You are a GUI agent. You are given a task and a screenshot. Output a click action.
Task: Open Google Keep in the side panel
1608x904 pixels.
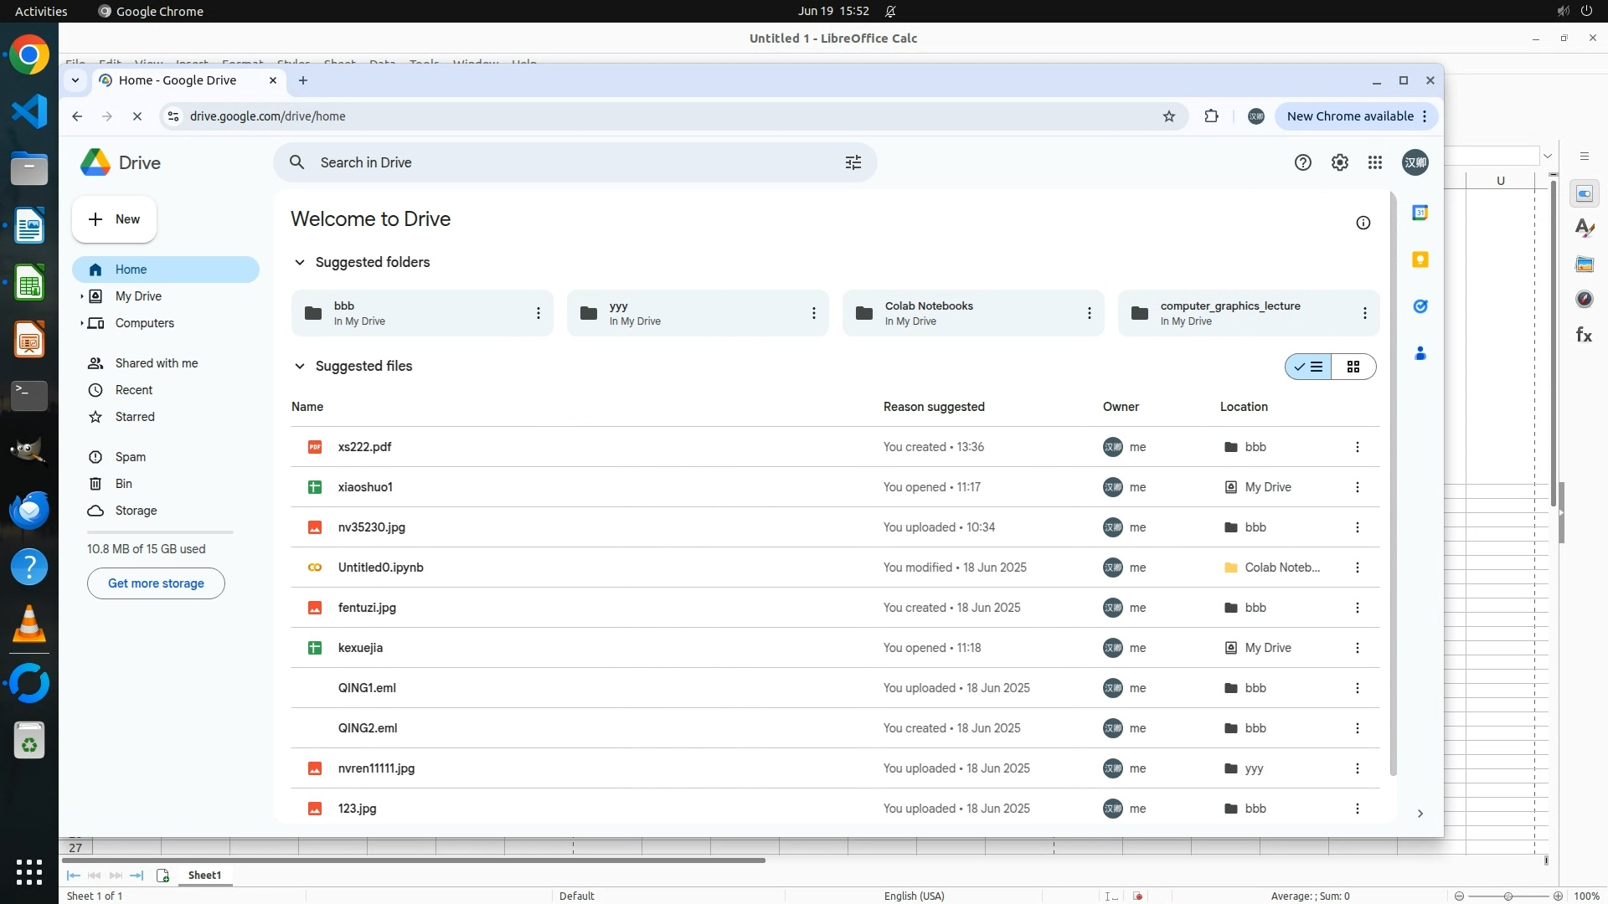(x=1420, y=259)
